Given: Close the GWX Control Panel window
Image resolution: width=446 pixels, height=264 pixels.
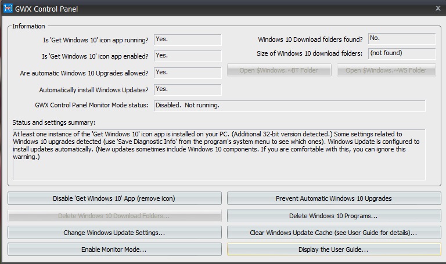Looking at the screenshot, I should pos(438,8).
